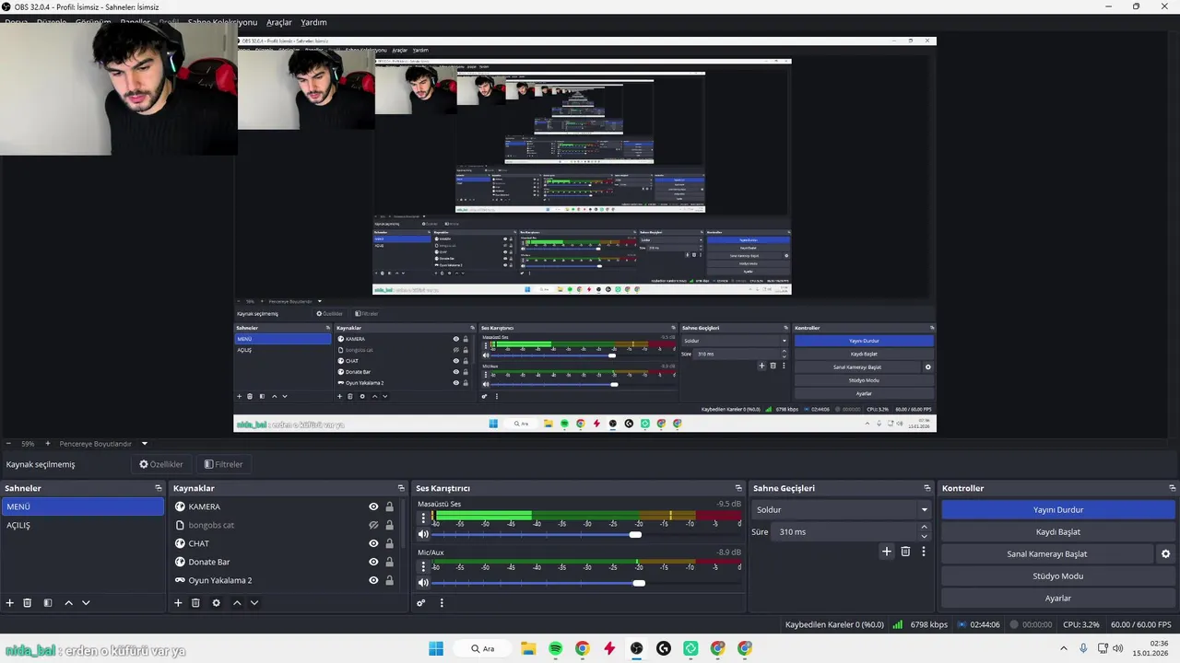
Task: Open the Yardım menu
Action: pos(313,22)
